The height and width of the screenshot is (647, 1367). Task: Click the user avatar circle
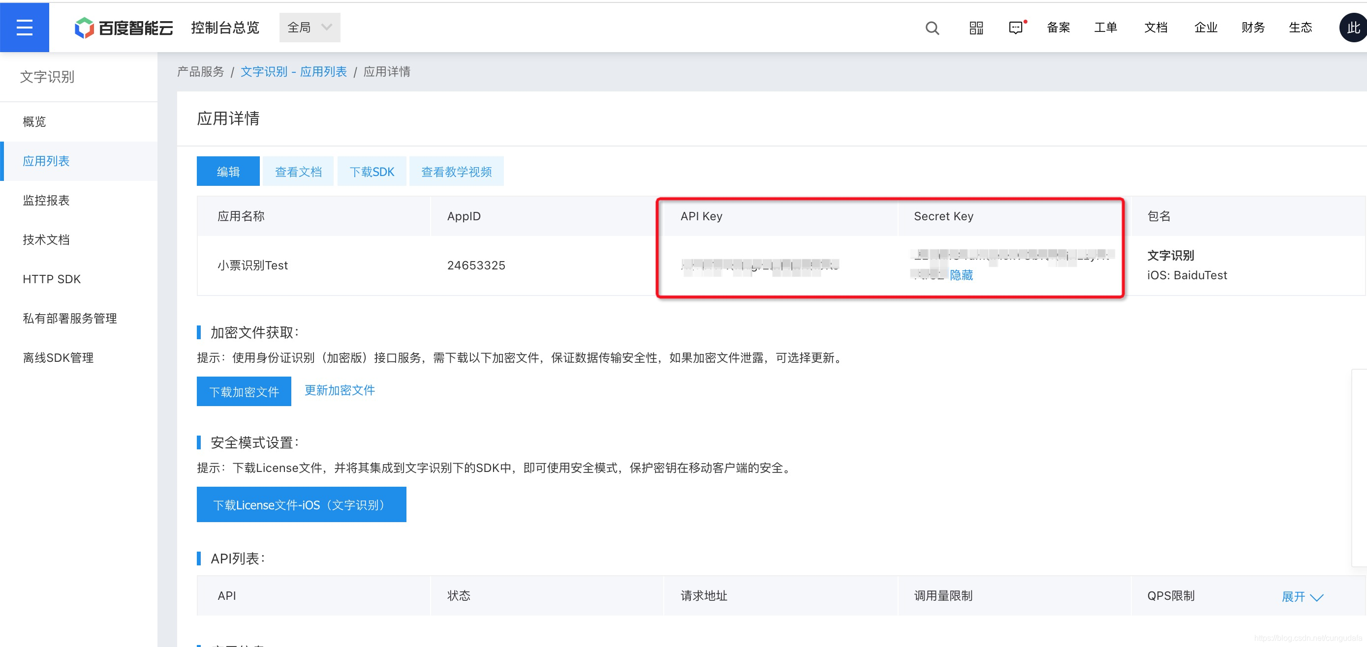[1352, 28]
